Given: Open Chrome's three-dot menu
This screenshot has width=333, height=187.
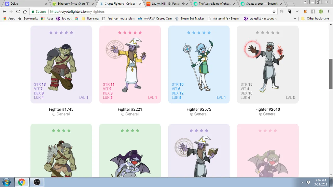Looking at the screenshot, I should 328,12.
